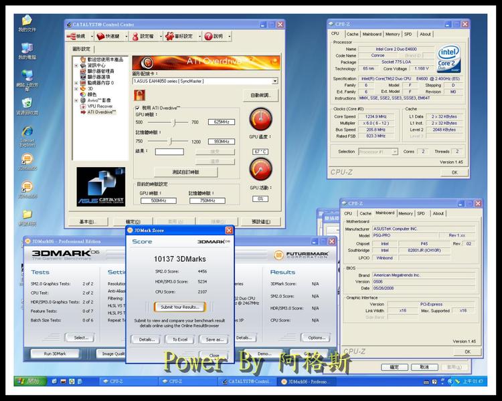502x401 pixels.
Task: Open the 檢視 toolbar dropdown arrow
Action: (92, 37)
